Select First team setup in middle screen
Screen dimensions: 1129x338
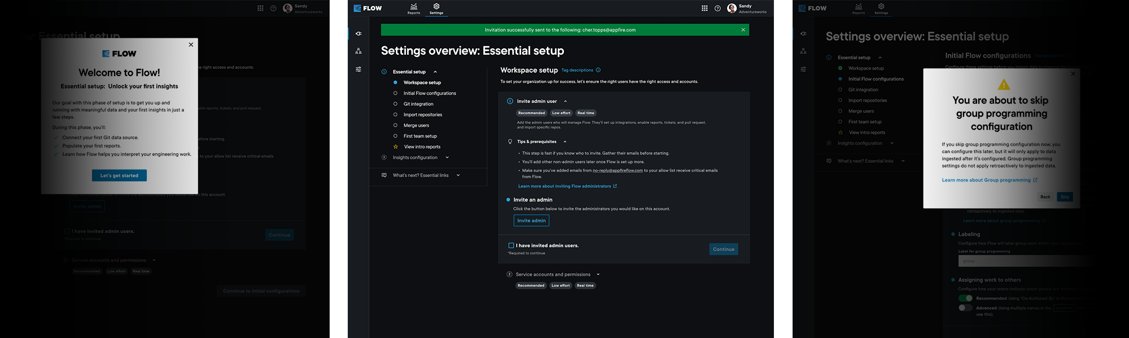[x=420, y=136]
